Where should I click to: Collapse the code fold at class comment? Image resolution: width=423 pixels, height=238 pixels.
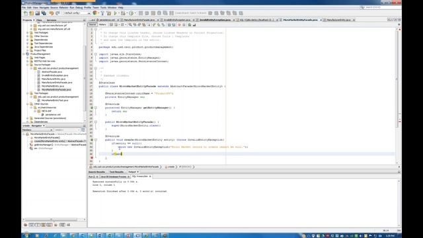pos(95,68)
